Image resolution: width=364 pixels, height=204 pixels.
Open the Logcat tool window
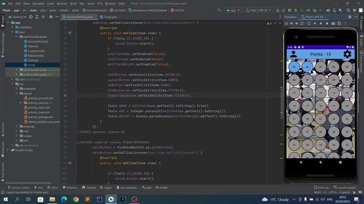[106, 188]
